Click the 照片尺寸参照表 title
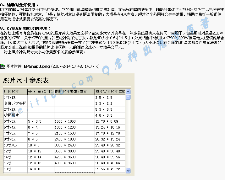 click(x=26, y=81)
